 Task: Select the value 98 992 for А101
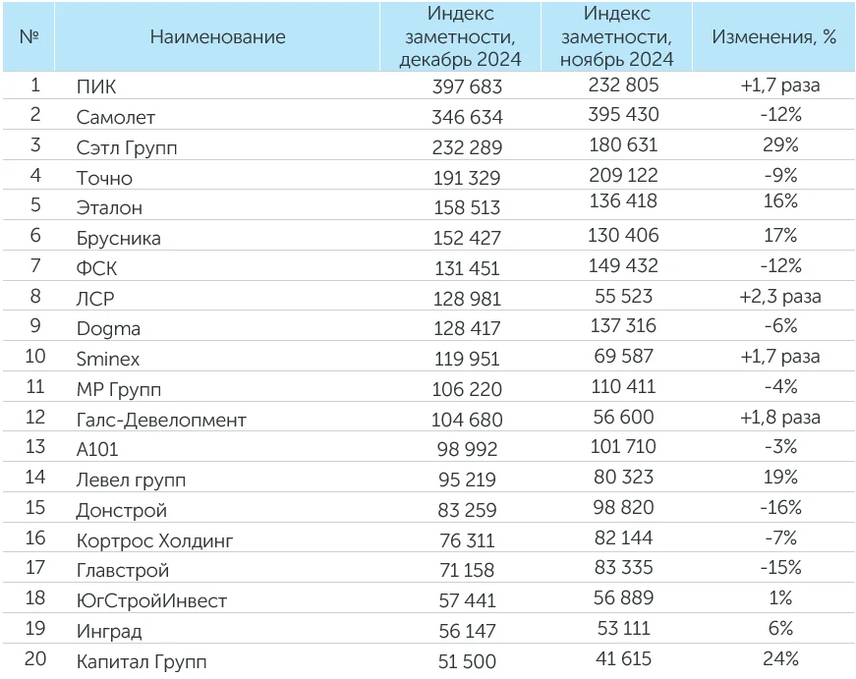click(468, 450)
